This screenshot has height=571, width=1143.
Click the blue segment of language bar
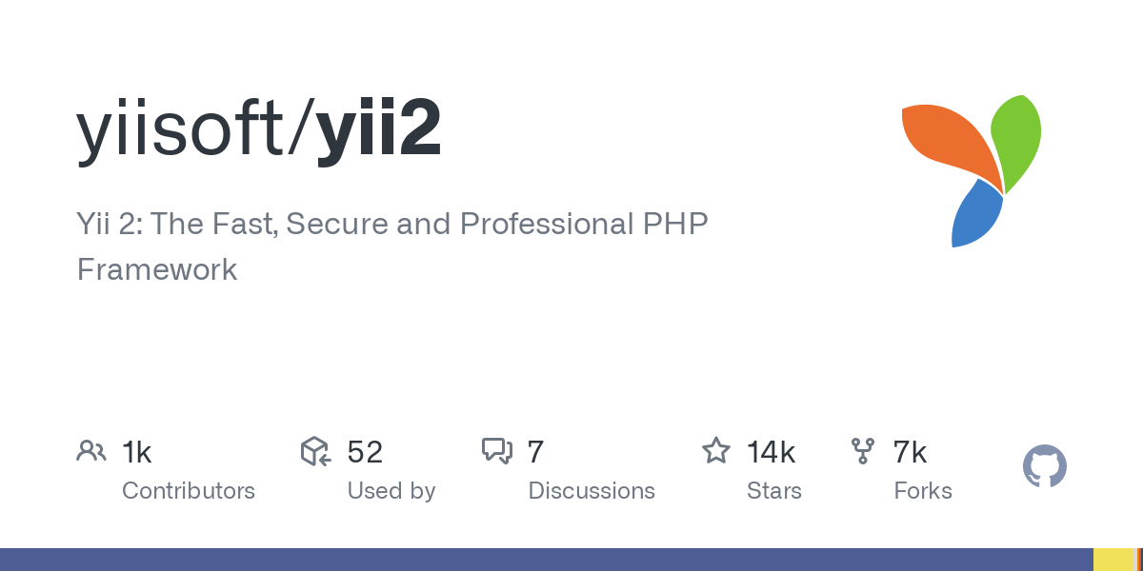(x=547, y=560)
